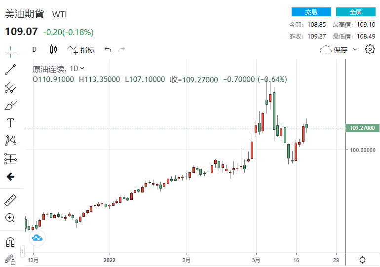The height and width of the screenshot is (267, 380).
Task: Toggle lock all drawing tools
Action: [x=10, y=259]
